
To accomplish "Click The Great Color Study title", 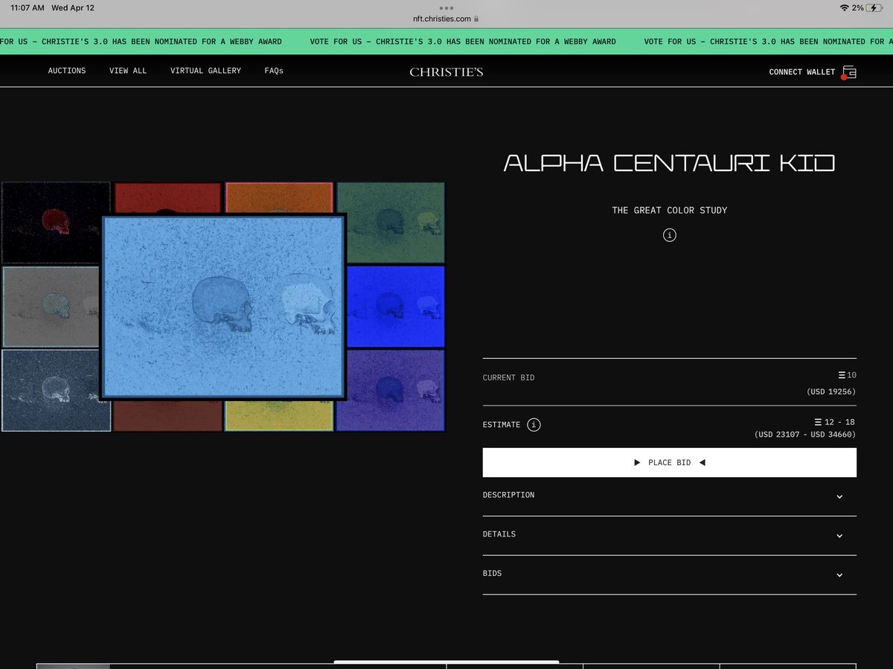I will click(x=670, y=211).
